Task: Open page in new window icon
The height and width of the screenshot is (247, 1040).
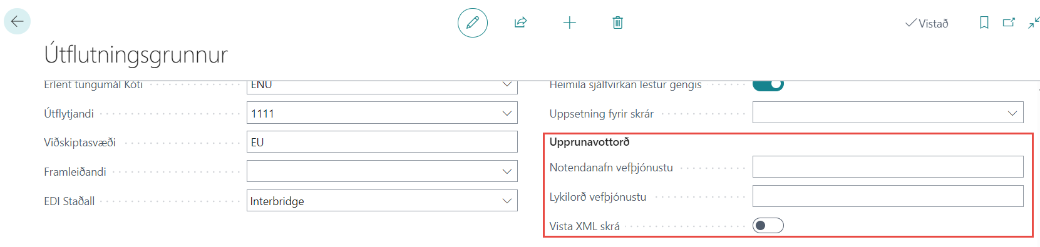Action: click(1009, 23)
